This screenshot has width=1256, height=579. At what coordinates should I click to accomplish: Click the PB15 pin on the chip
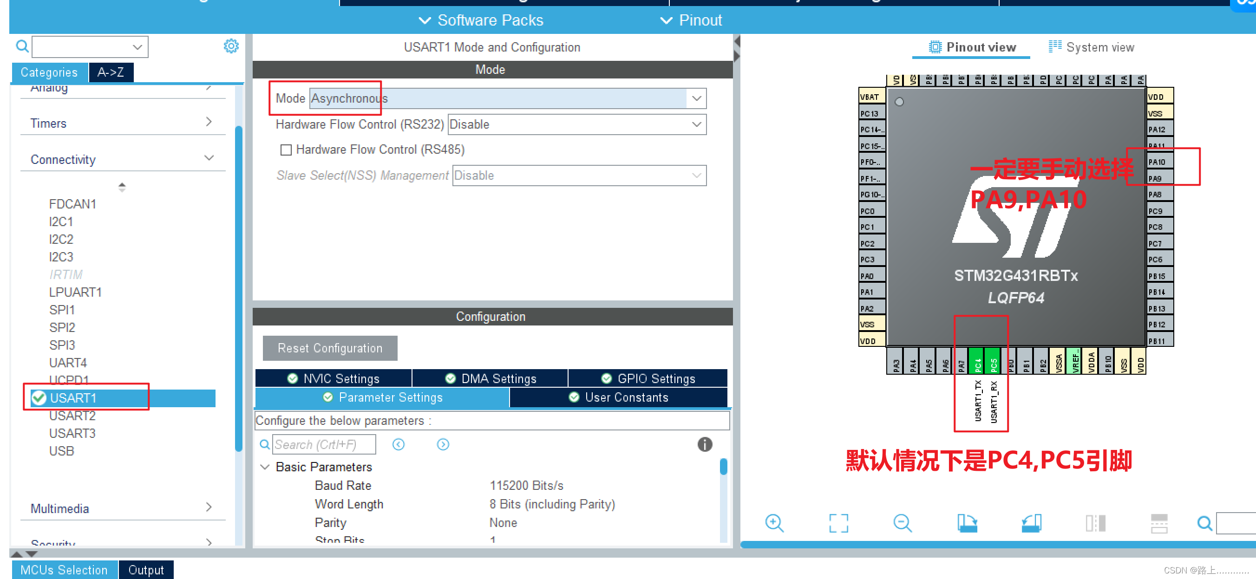click(x=1160, y=276)
